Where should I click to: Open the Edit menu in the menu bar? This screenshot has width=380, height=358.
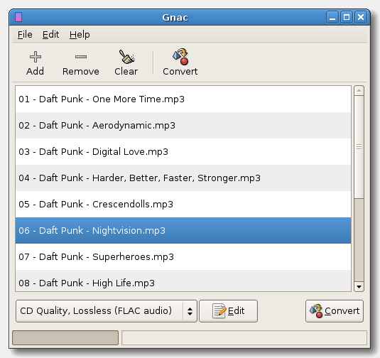[50, 34]
